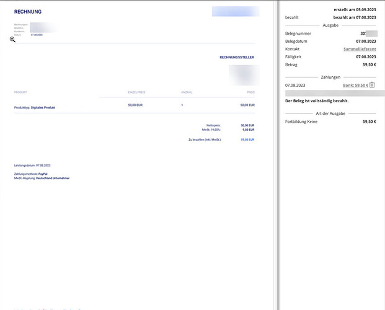Click the Art der Ausgabe section header
Image resolution: width=385 pixels, height=310 pixels.
(x=330, y=113)
